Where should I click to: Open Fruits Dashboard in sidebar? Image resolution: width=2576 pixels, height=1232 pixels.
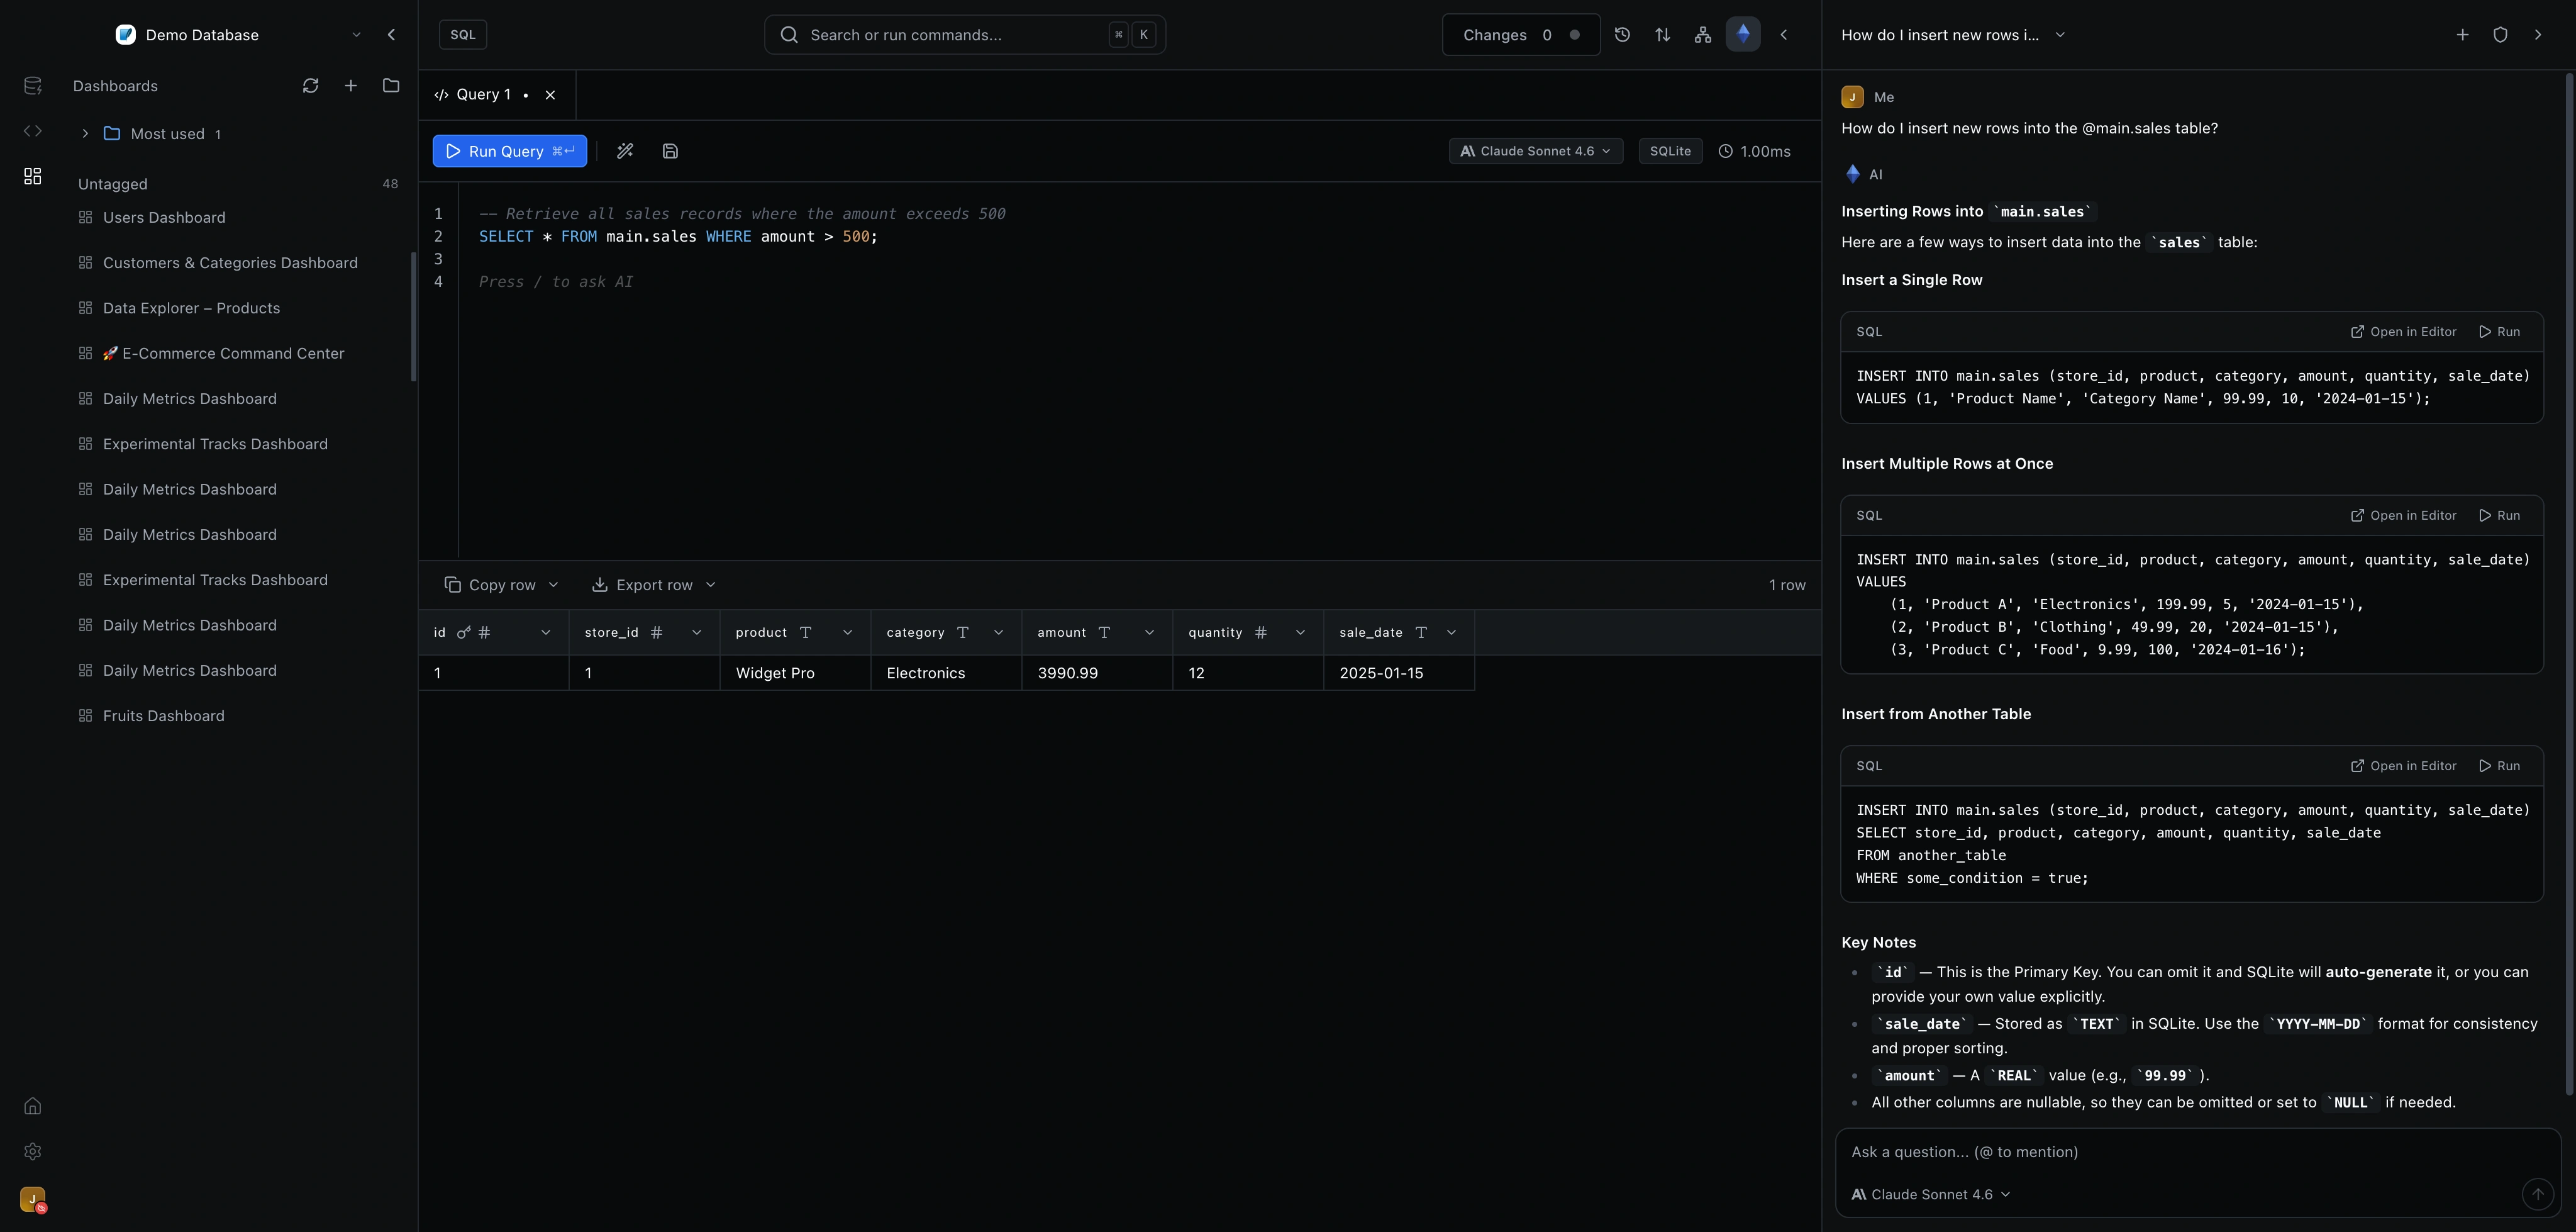pyautogui.click(x=163, y=717)
